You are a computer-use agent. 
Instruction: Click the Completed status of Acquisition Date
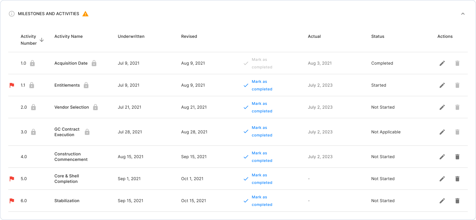click(382, 63)
